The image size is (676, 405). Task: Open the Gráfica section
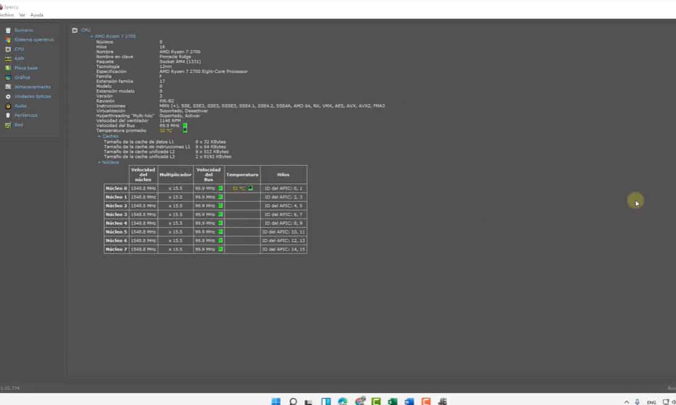pyautogui.click(x=22, y=77)
